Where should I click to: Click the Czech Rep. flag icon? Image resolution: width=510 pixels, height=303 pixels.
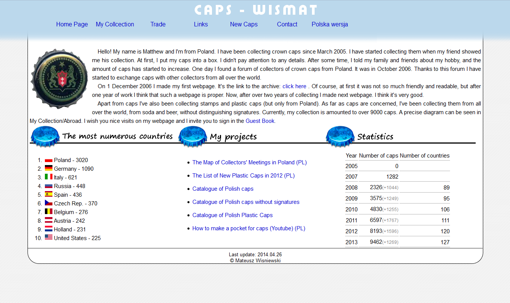[49, 203]
